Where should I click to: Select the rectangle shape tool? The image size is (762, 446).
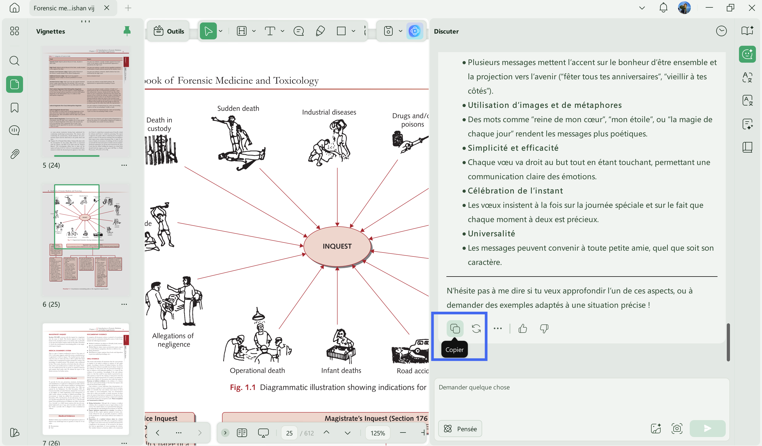341,31
